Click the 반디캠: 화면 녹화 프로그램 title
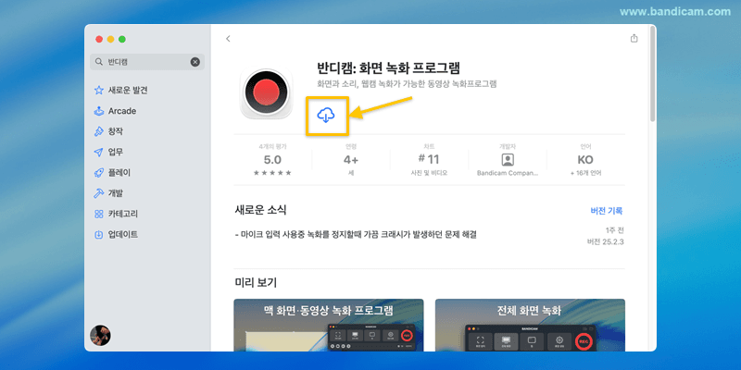741x370 pixels. 388,68
